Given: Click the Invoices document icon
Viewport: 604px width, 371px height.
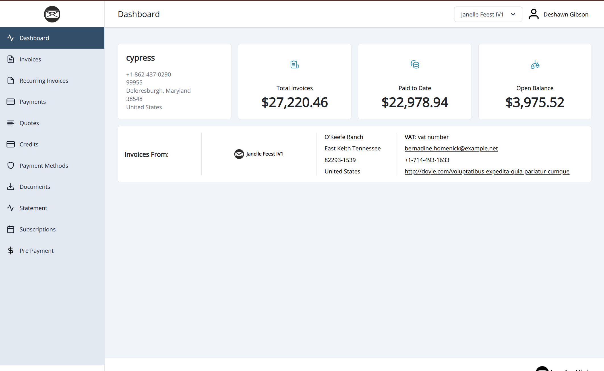Looking at the screenshot, I should click(x=11, y=59).
